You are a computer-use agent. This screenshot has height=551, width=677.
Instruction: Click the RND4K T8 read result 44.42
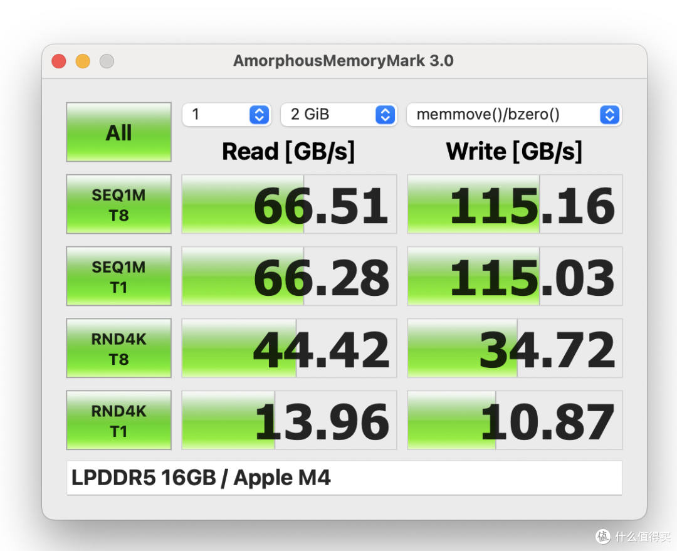289,349
